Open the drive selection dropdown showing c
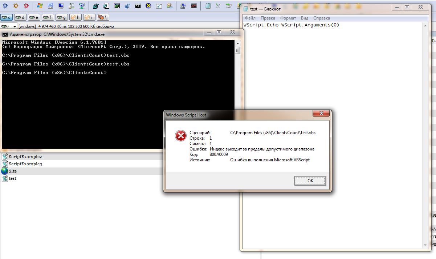 click(9, 26)
